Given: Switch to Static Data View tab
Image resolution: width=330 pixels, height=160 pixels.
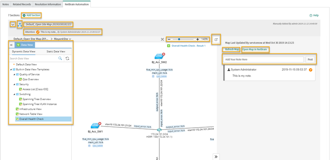Looking at the screenshot, I should 56,51.
